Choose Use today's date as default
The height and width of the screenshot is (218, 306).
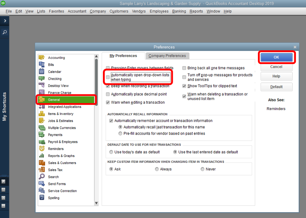point(111,152)
